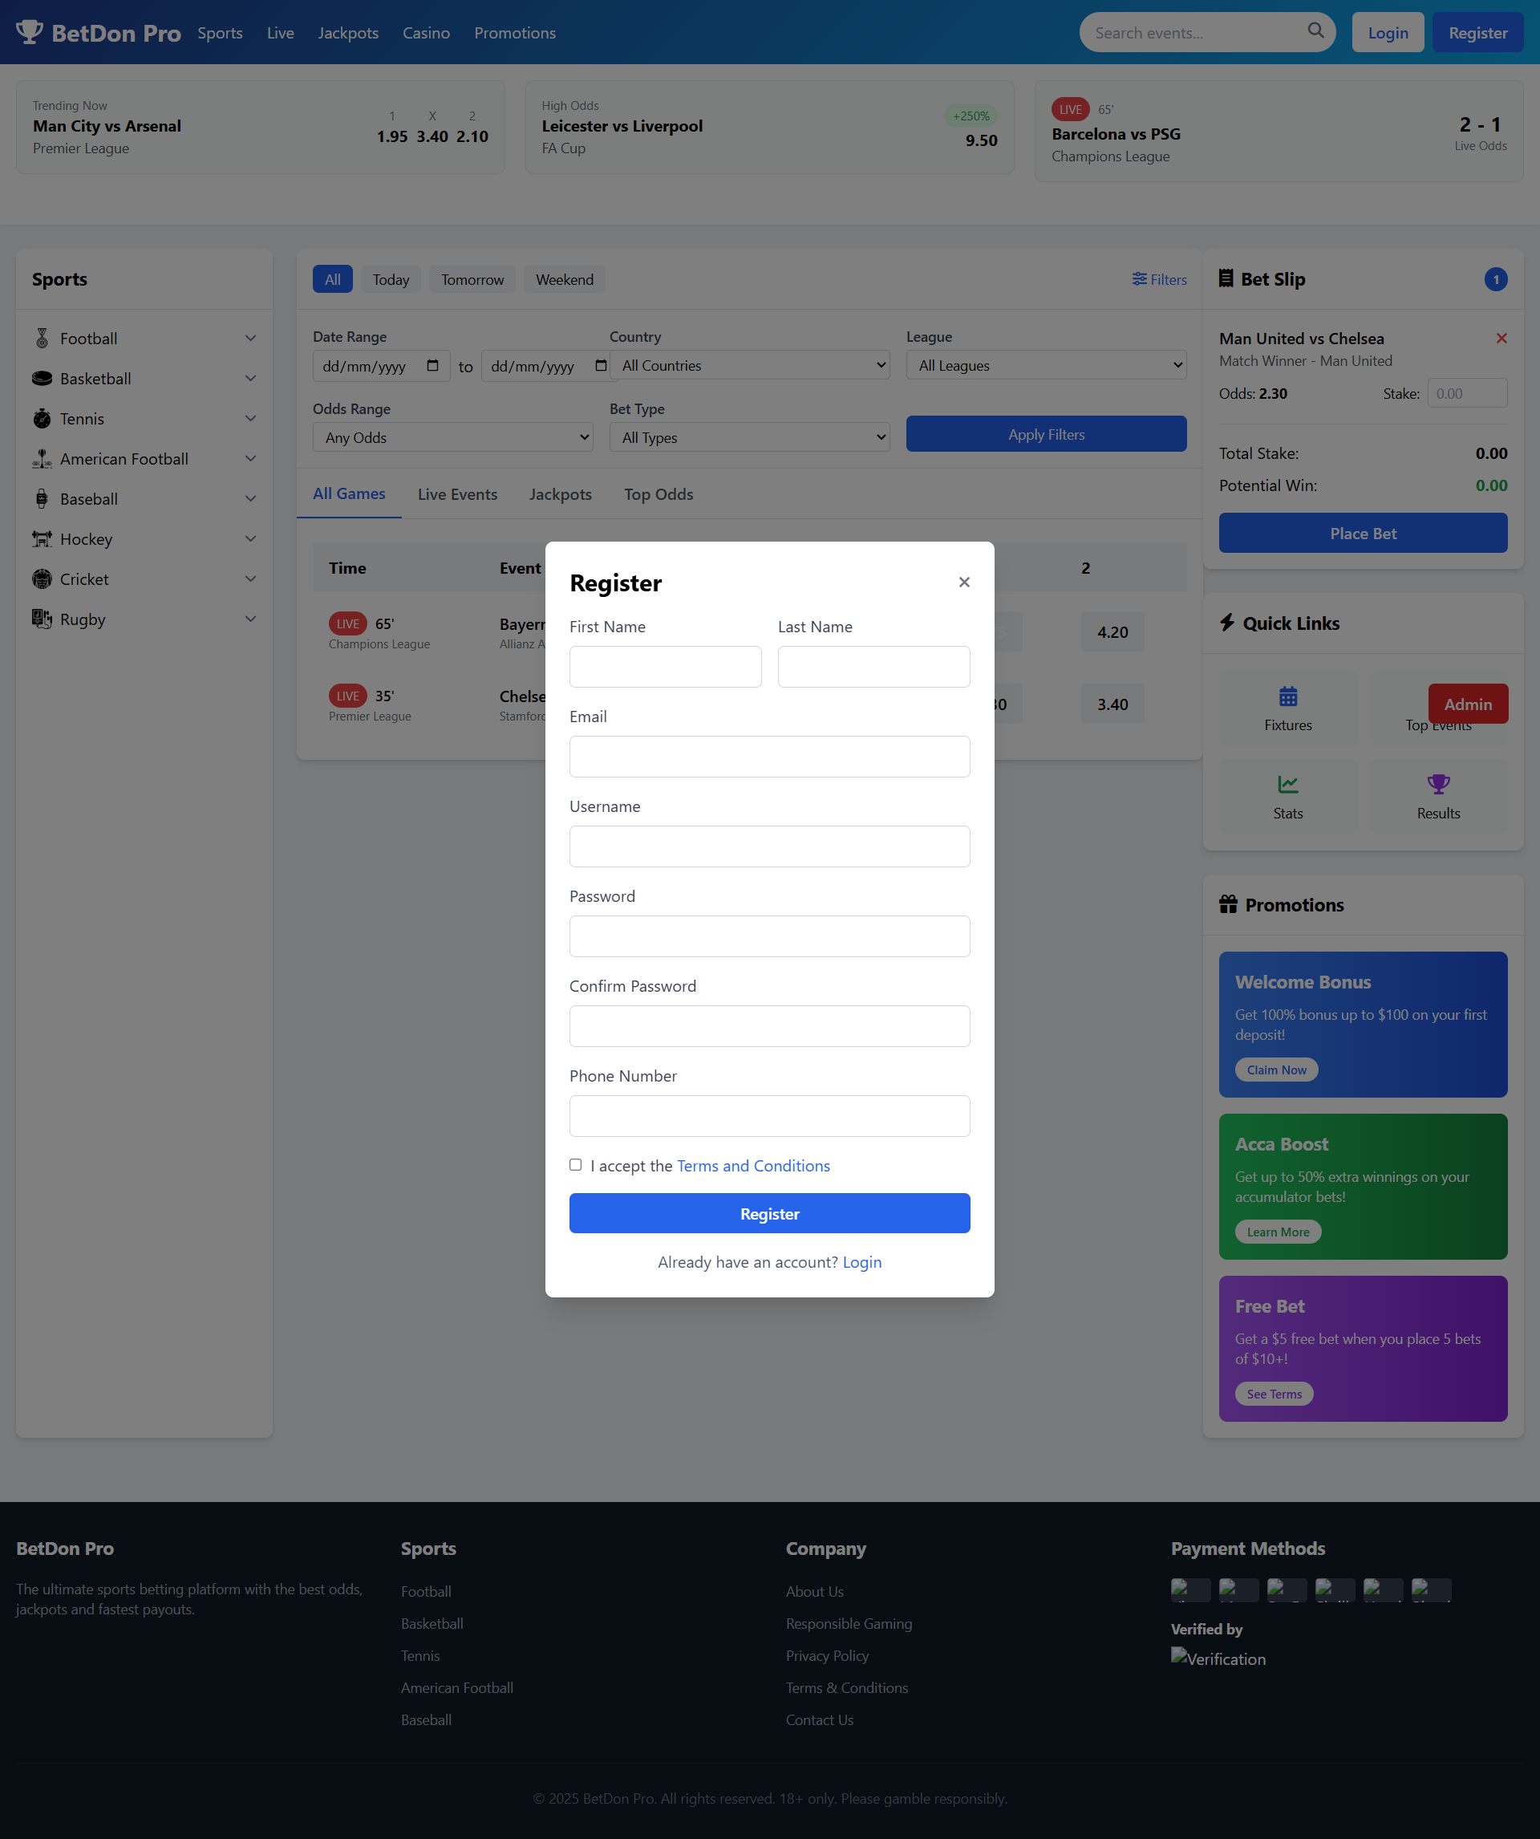Select the Fixtures calendar icon in Quick Links

click(x=1287, y=696)
